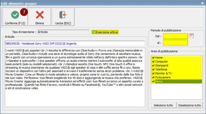This screenshot has width=206, height=114.
Task: Uncheck the Fotocamere publication area
Action: 153,77
